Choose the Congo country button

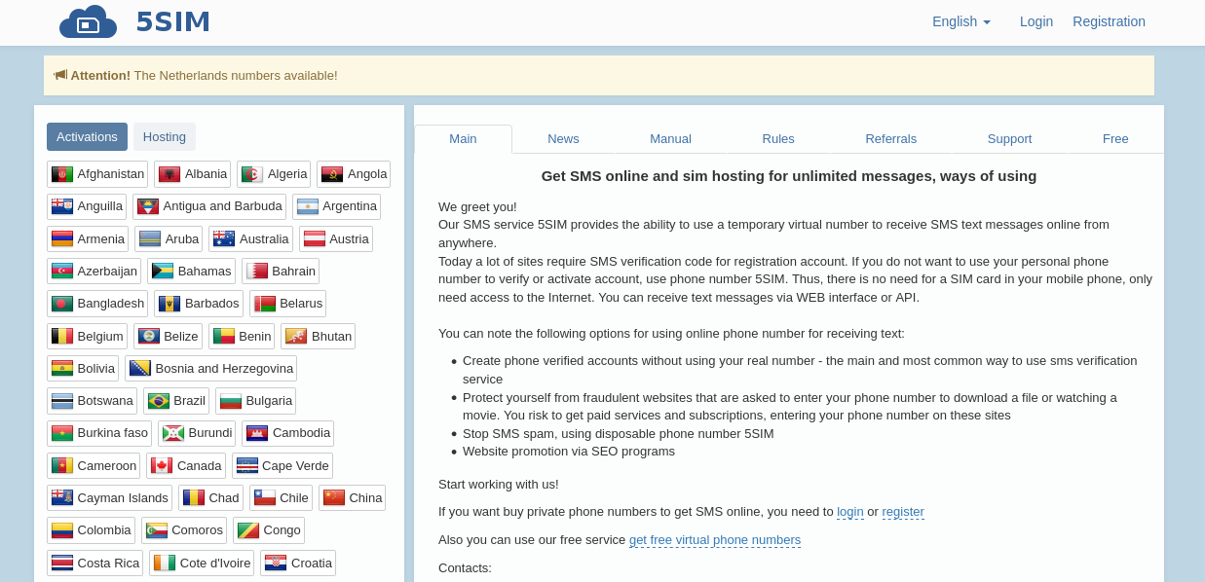tap(269, 530)
